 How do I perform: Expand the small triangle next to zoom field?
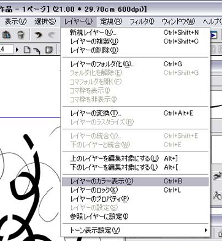[17, 50]
